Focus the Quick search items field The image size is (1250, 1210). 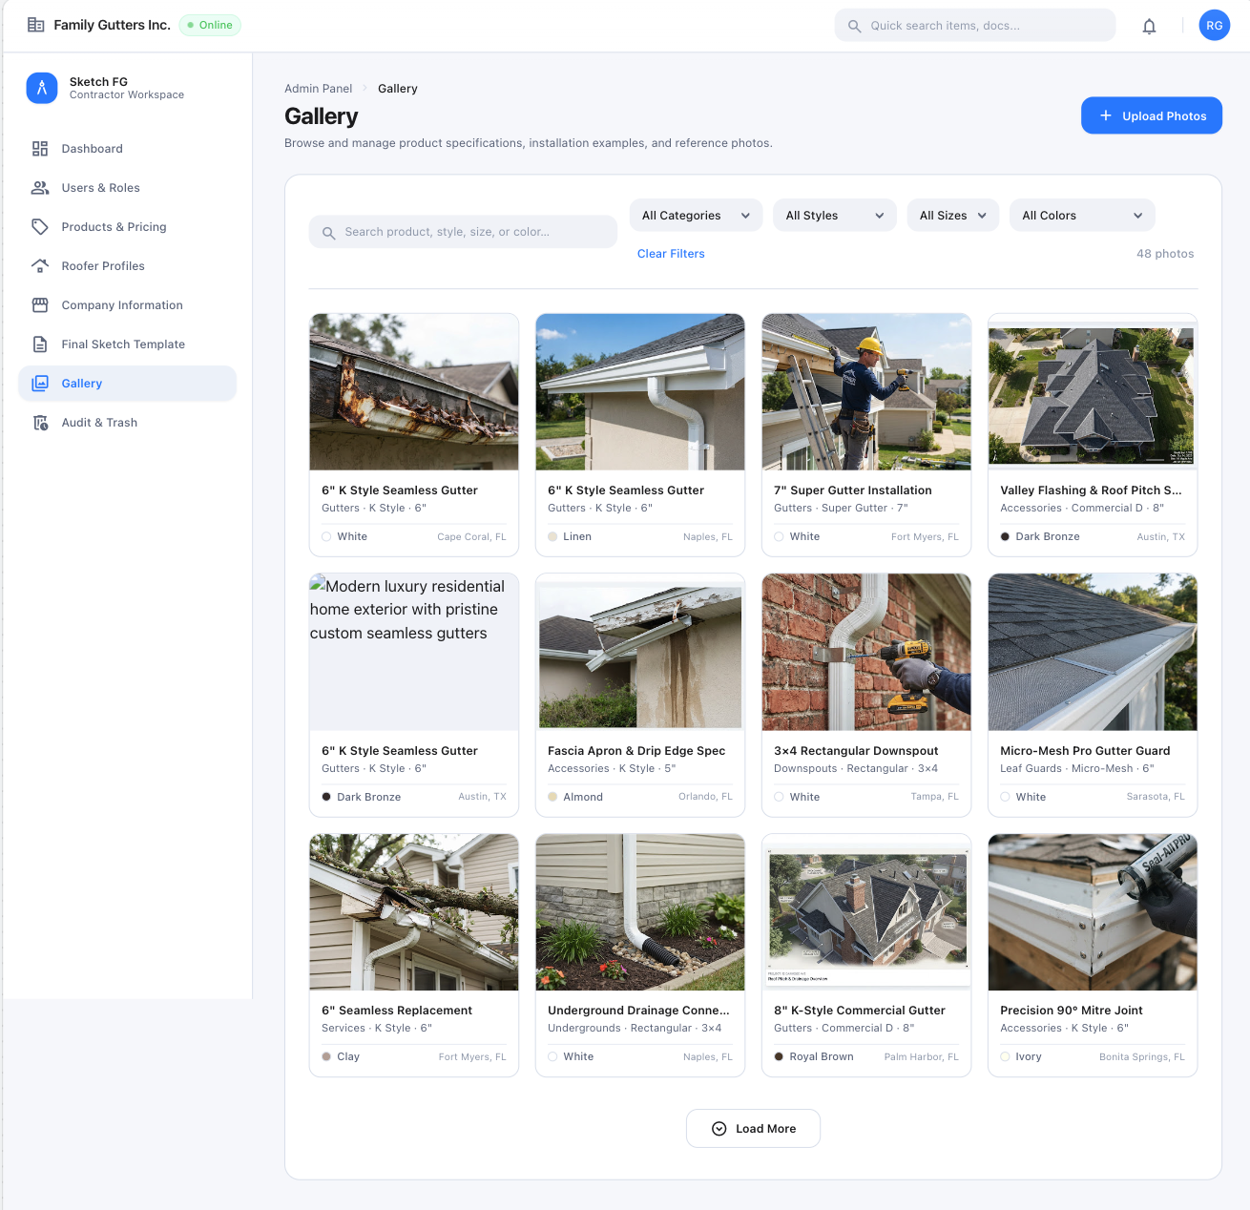coord(974,26)
